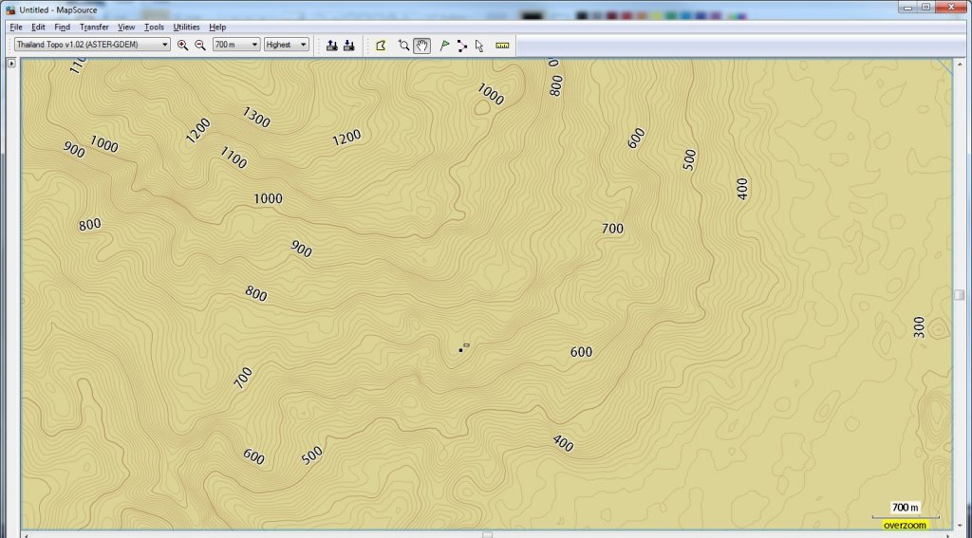Click the Send to Device icon
Viewport: 972px width, 538px height.
[x=331, y=46]
